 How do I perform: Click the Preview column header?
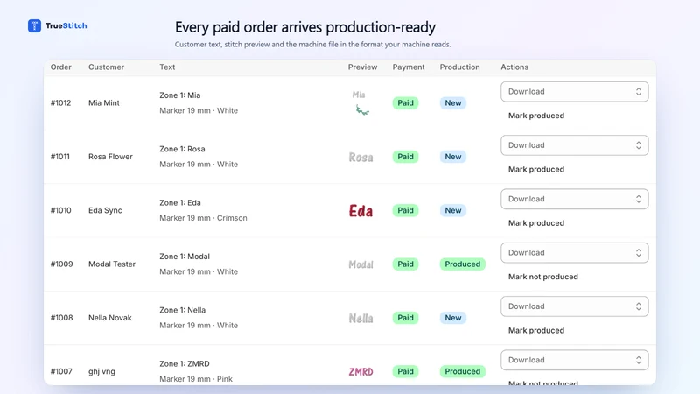(x=362, y=67)
